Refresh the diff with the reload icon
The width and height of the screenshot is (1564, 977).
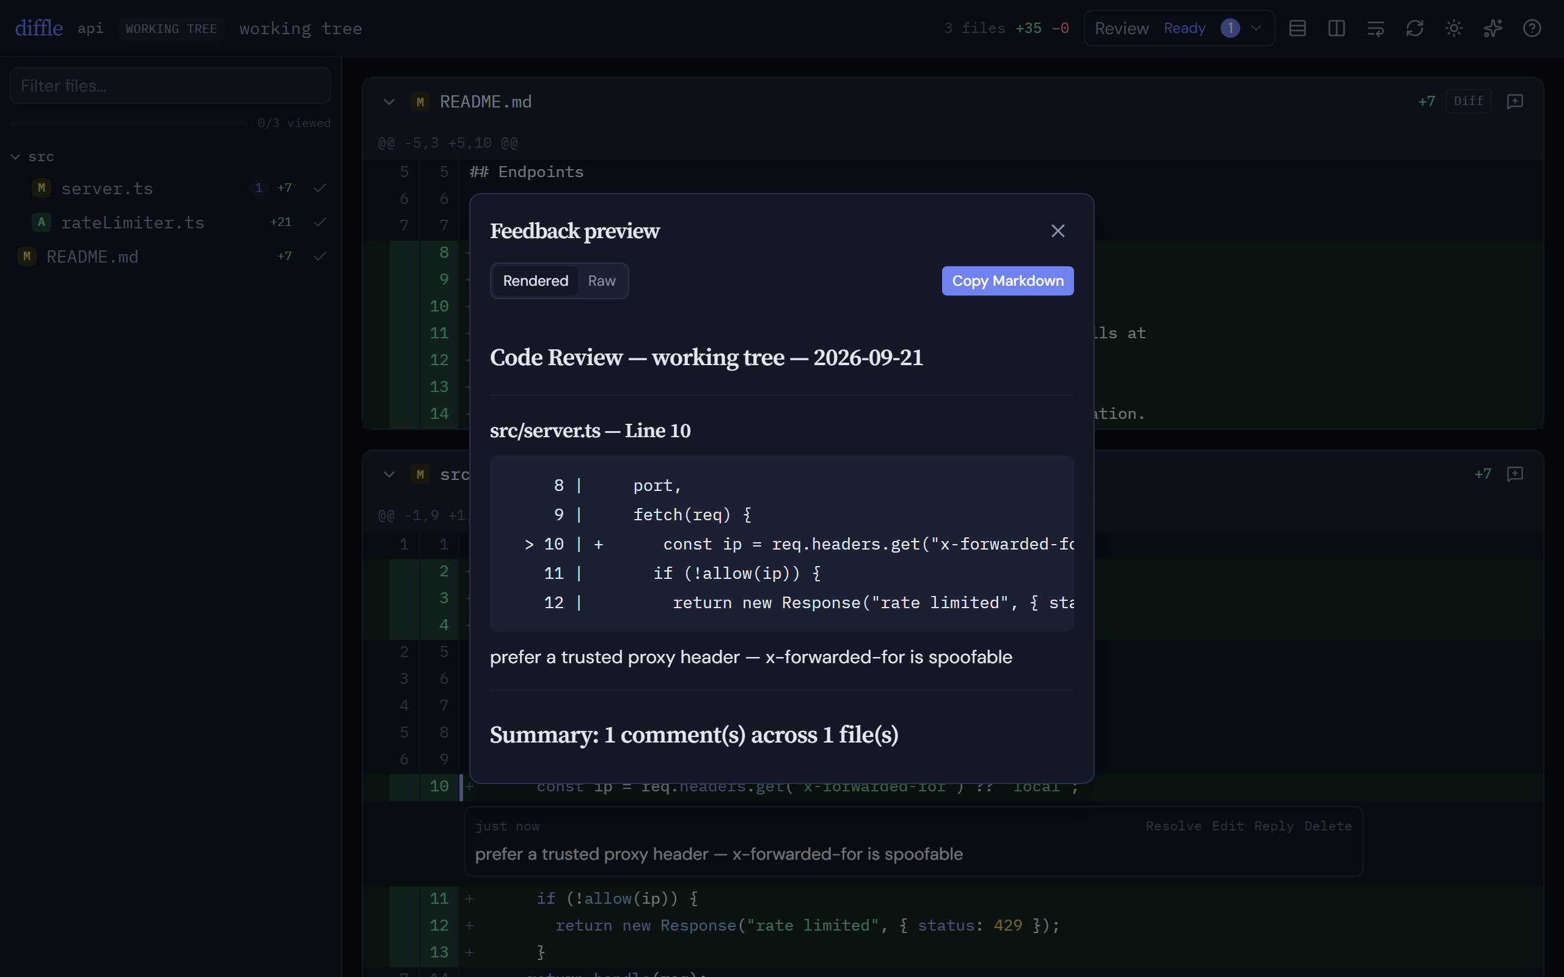[x=1414, y=28]
